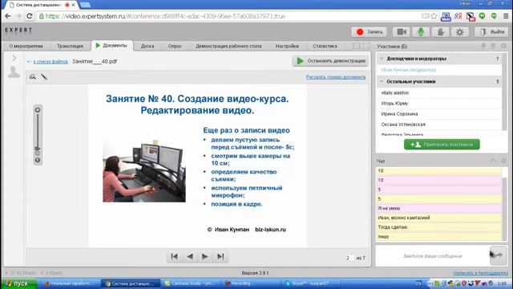
Task: Click the Выйти exit button
Action: 491,32
